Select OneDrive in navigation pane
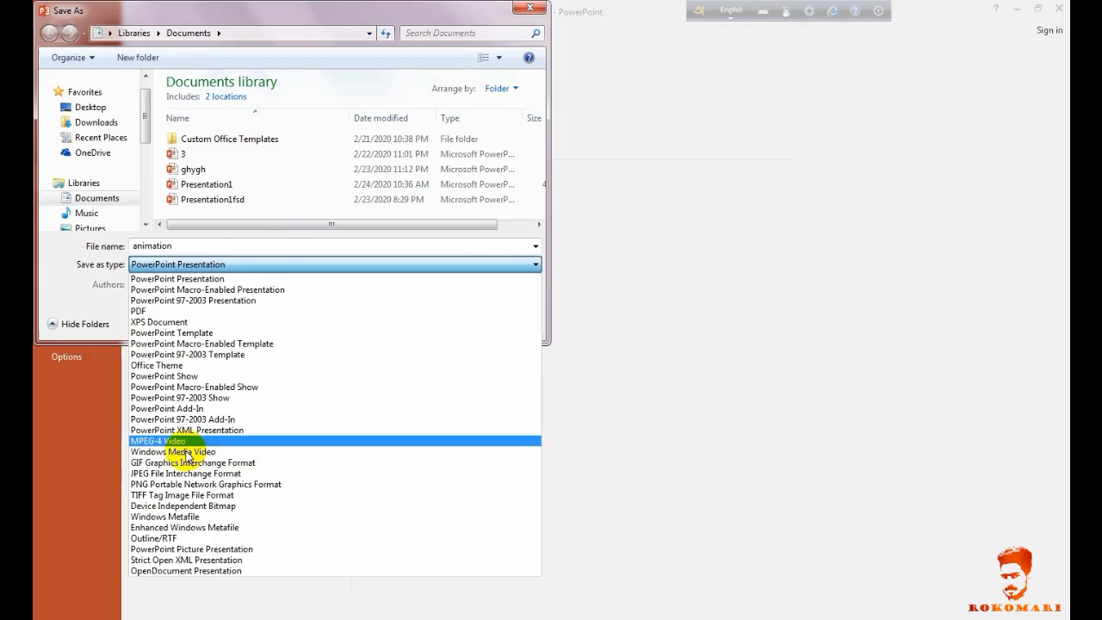The image size is (1102, 620). (92, 152)
